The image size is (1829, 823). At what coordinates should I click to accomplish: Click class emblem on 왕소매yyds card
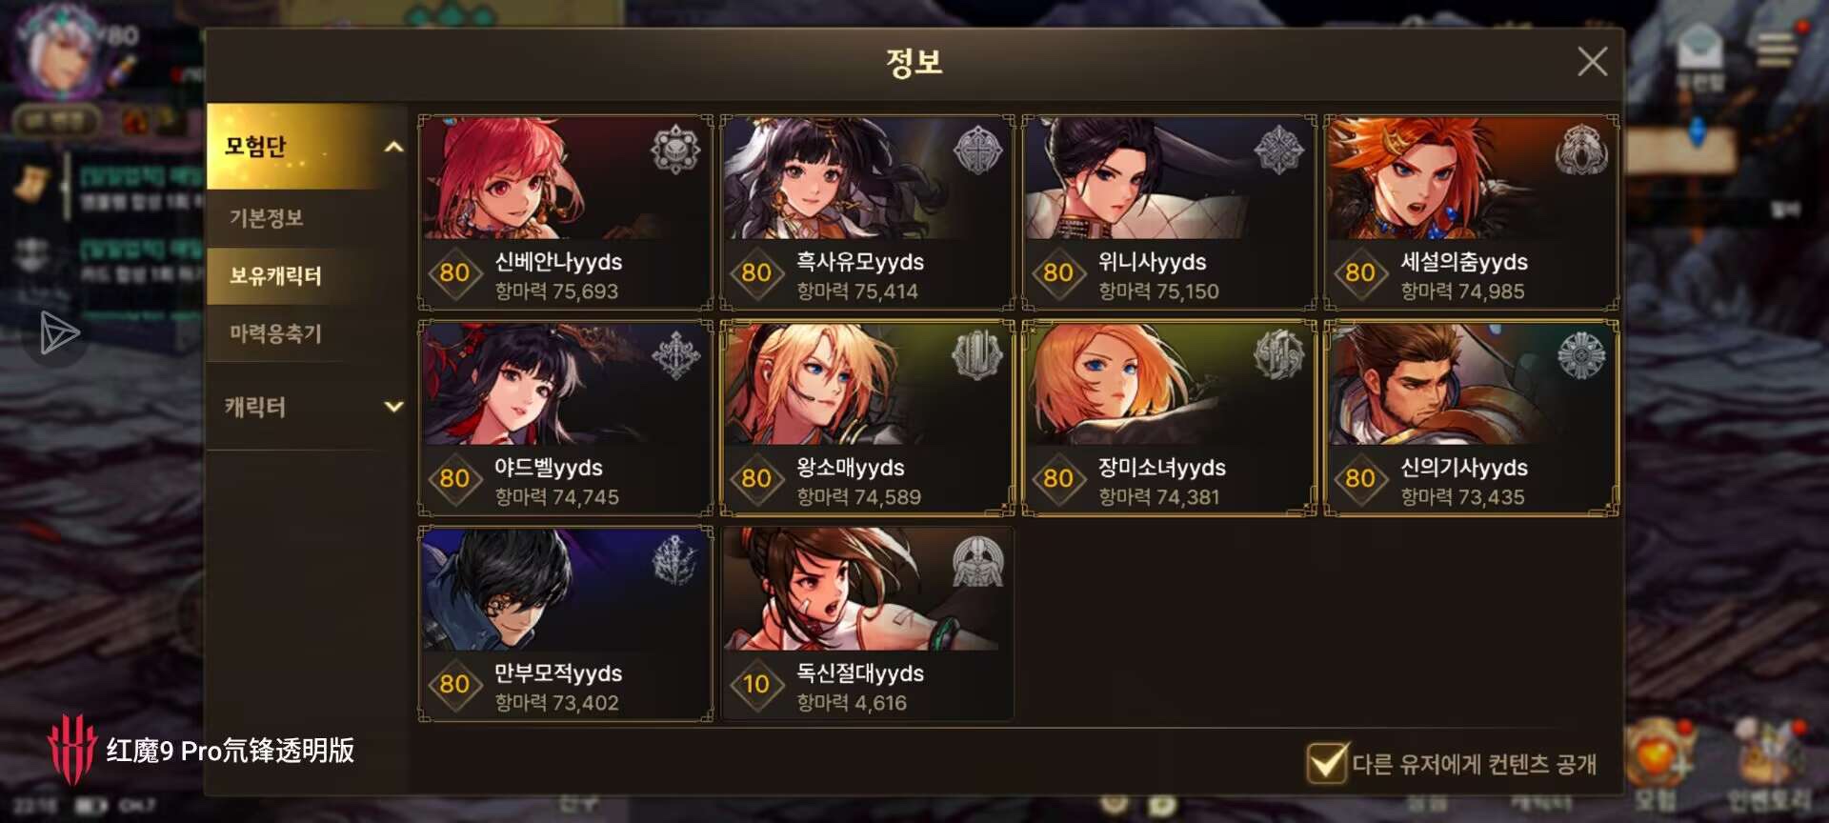click(977, 355)
